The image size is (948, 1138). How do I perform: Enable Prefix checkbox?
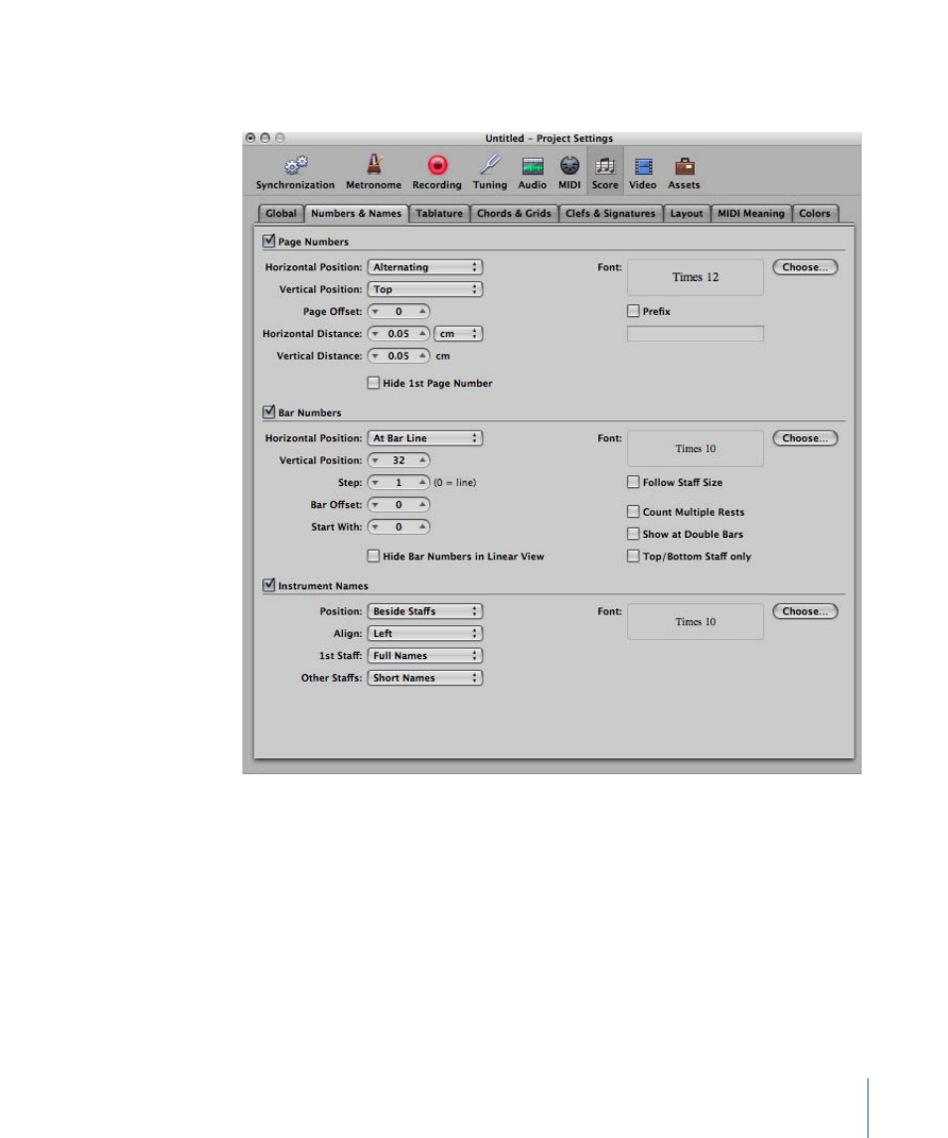633,311
